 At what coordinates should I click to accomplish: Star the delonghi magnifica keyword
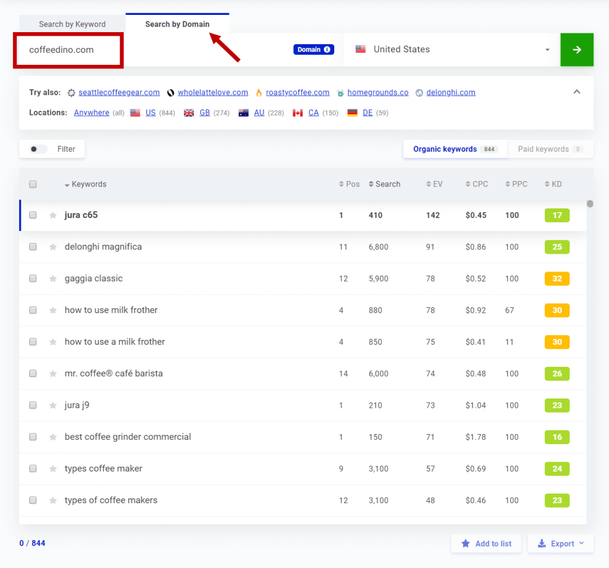(52, 246)
